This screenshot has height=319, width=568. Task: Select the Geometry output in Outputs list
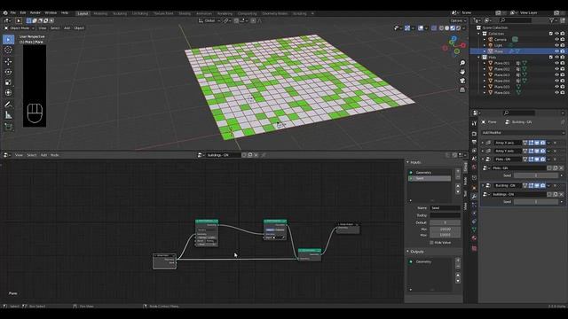coord(430,261)
